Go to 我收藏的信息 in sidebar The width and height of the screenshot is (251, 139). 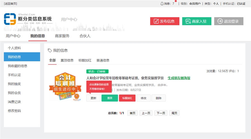(18, 66)
